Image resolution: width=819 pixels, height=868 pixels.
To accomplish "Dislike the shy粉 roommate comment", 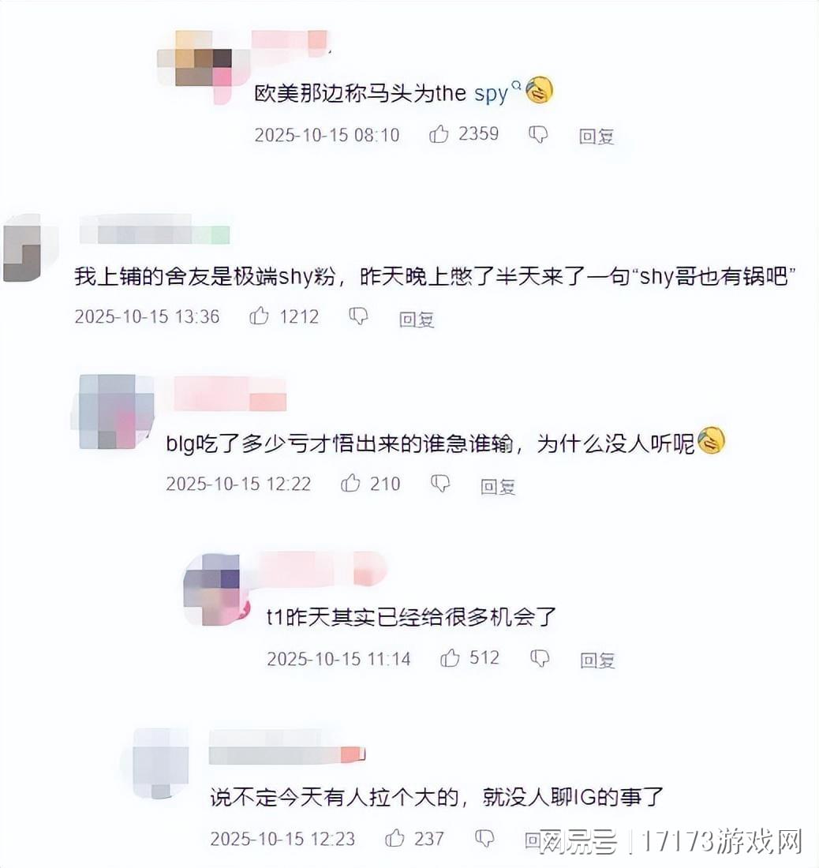I will [358, 316].
